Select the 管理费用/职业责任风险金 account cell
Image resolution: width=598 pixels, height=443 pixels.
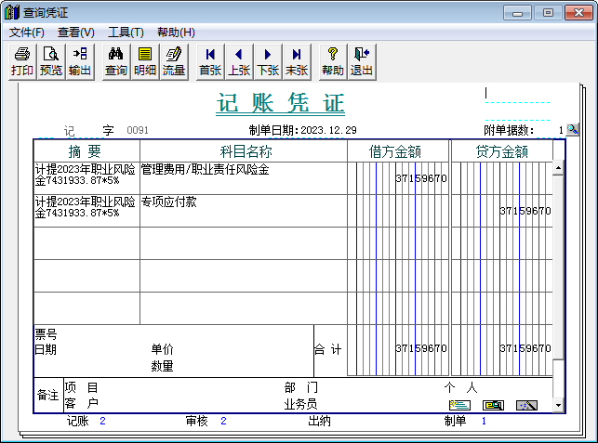pyautogui.click(x=243, y=177)
